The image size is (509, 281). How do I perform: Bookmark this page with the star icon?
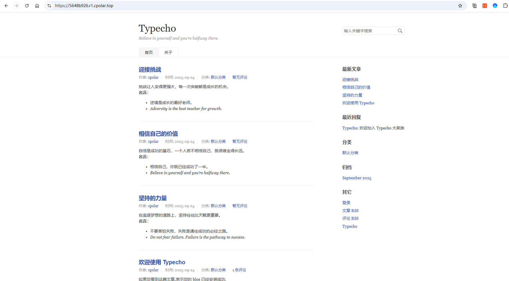pyautogui.click(x=460, y=6)
